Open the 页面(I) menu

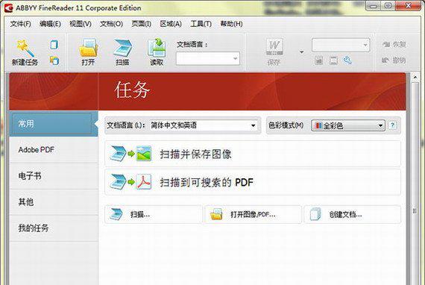(141, 24)
